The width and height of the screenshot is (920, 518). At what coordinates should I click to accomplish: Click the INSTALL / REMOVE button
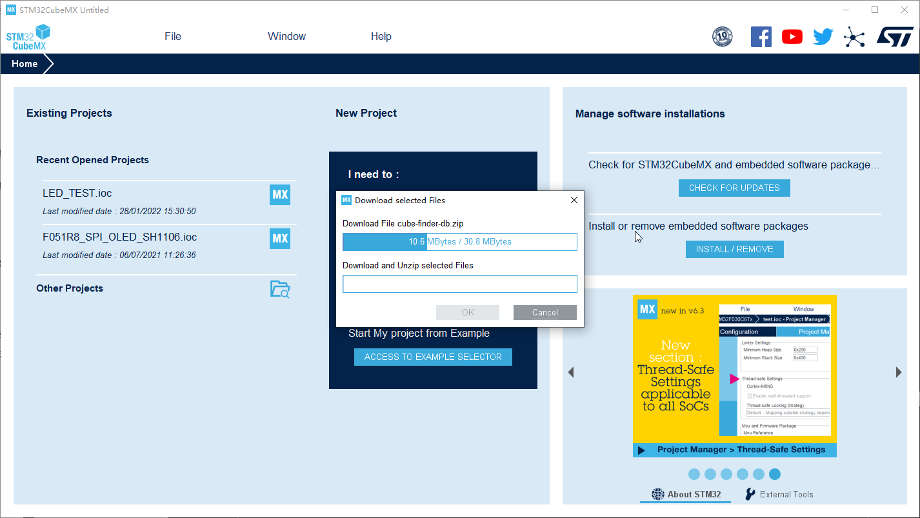coord(734,249)
